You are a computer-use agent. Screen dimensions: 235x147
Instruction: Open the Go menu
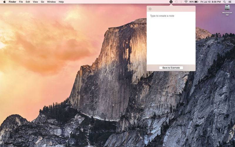(43, 2)
